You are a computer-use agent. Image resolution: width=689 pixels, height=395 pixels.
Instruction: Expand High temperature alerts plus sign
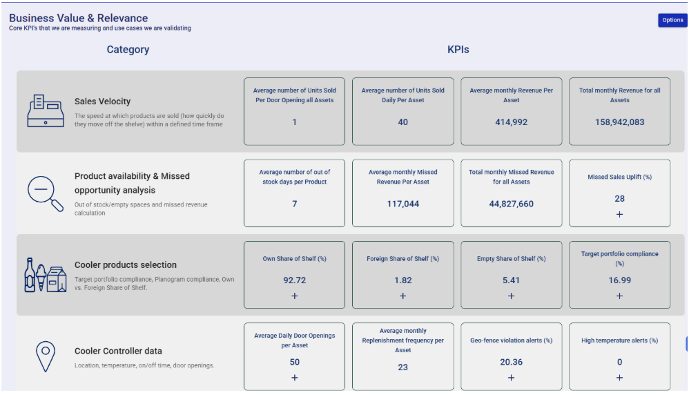[x=619, y=378]
